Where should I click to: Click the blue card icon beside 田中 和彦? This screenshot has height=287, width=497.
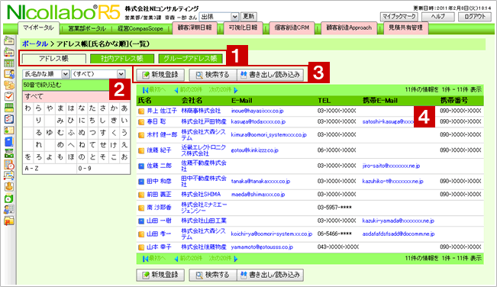(x=141, y=182)
